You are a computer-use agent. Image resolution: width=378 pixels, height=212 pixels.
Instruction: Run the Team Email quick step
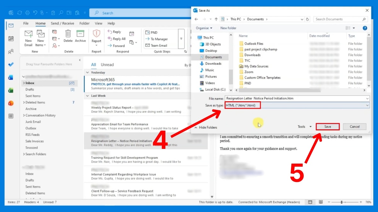pos(156,46)
